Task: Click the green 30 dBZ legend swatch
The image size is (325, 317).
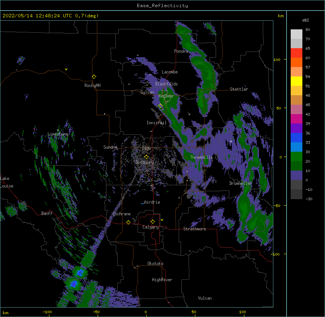Action: tap(296, 157)
